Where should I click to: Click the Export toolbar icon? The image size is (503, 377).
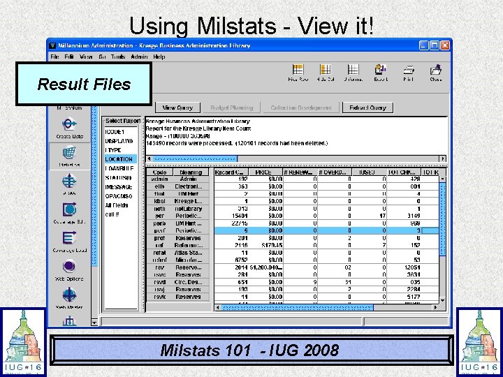(381, 73)
